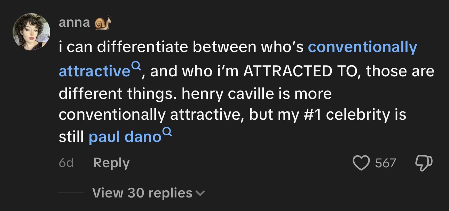The height and width of the screenshot is (211, 449).
Task: Click "different things" in the comment body
Action: [118, 94]
